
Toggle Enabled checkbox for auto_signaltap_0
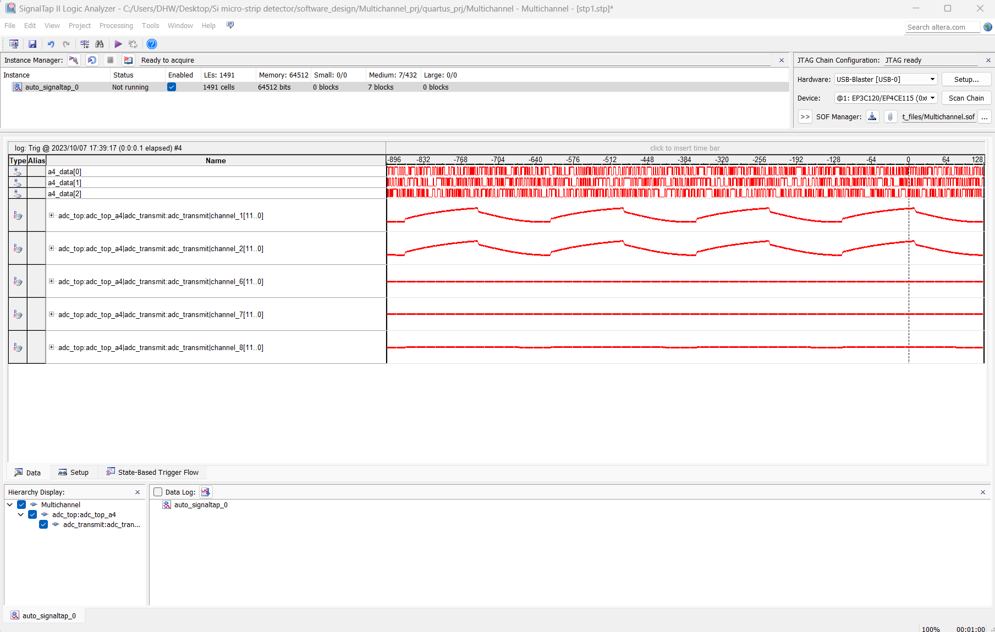tap(172, 87)
